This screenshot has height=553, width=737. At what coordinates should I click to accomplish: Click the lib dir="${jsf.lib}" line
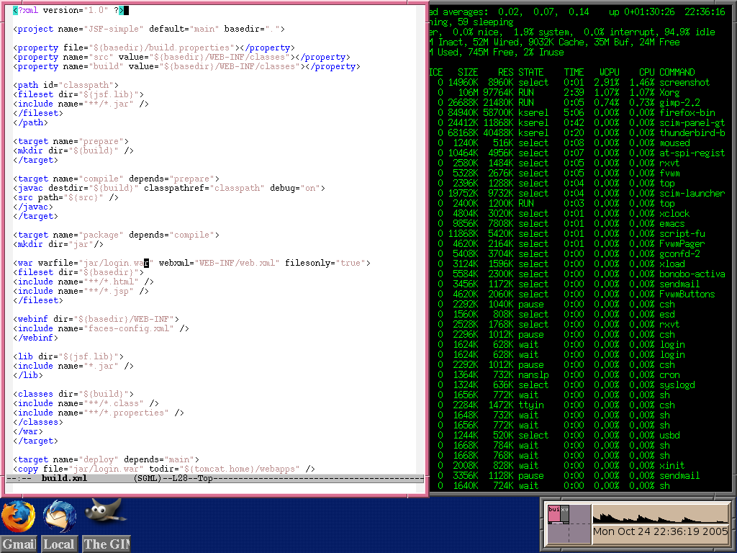point(68,356)
